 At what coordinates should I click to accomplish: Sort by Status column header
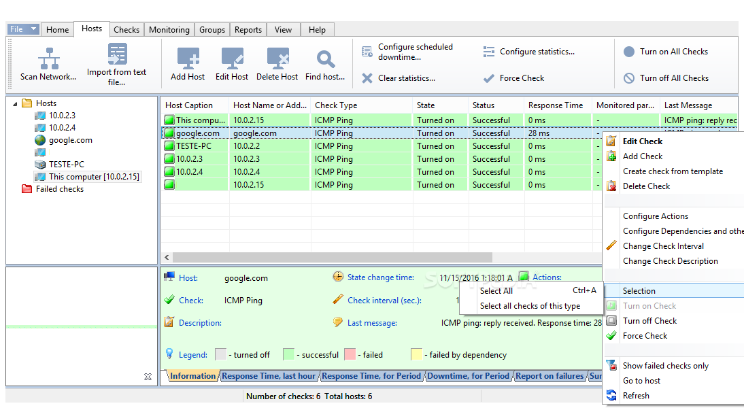[x=496, y=105]
